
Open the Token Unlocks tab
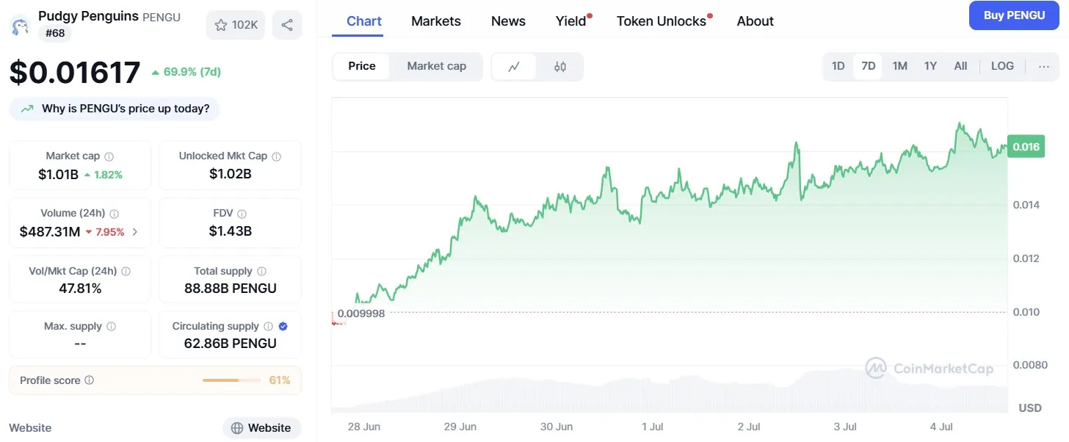click(x=662, y=21)
